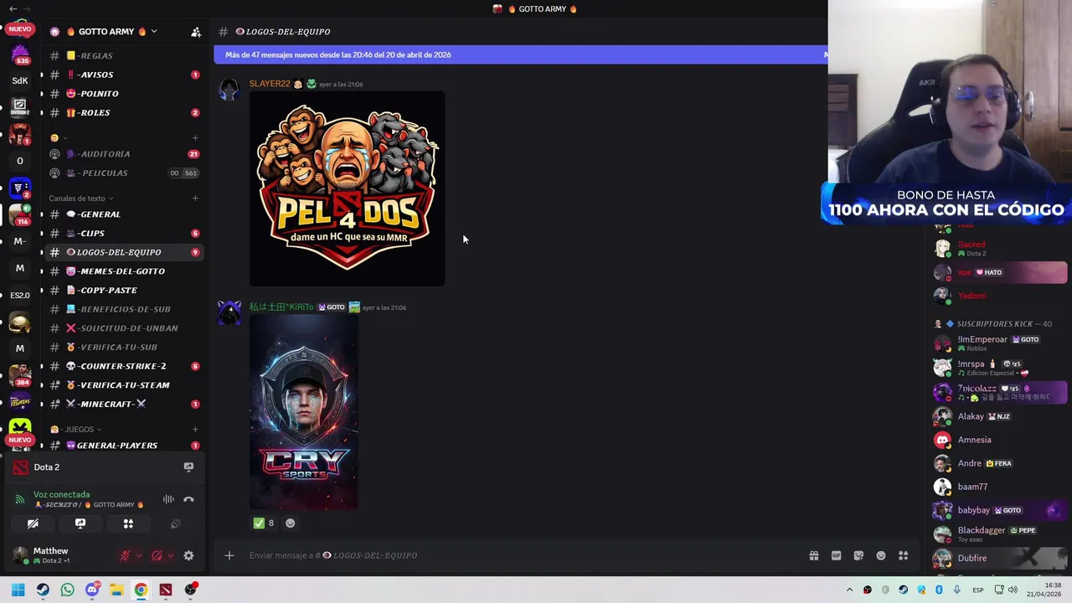Unmute the microphone in user panel
Viewport: 1072px width, 603px height.
(x=125, y=555)
